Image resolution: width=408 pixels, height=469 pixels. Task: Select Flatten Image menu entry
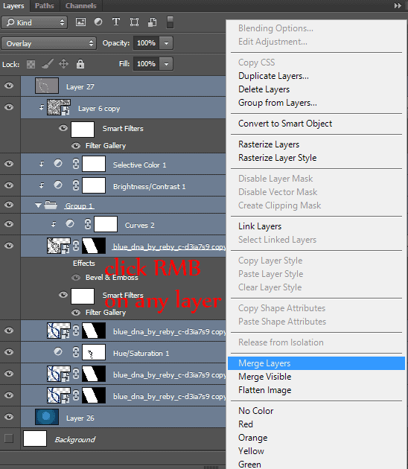pos(265,390)
